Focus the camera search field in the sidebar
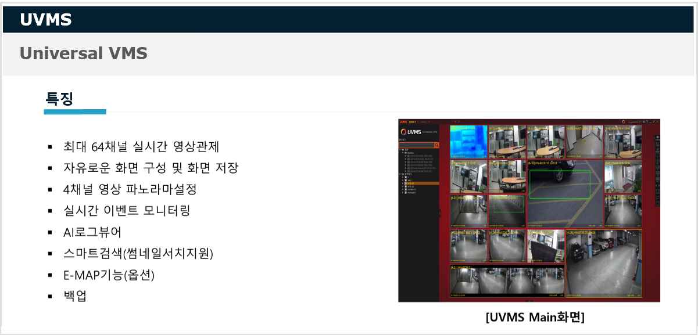The width and height of the screenshot is (698, 335). pos(417,145)
